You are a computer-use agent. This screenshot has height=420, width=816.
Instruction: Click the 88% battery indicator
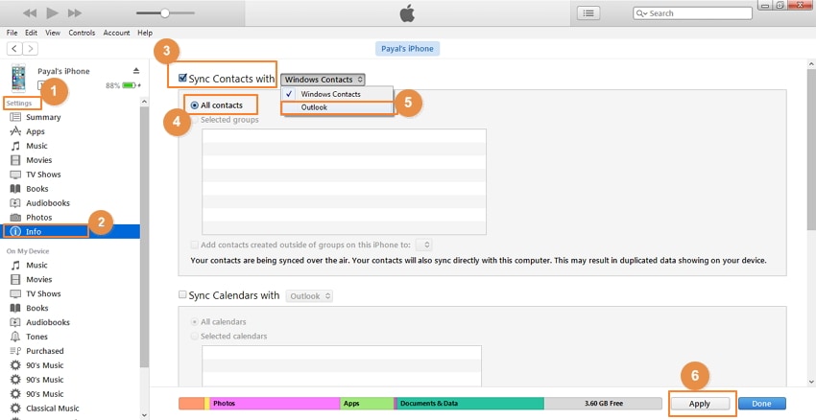click(x=123, y=85)
